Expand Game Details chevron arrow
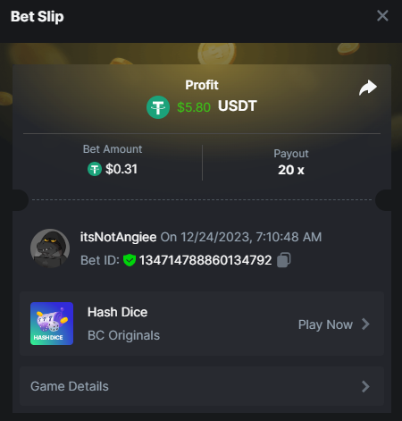Image resolution: width=402 pixels, height=421 pixels. coord(365,386)
